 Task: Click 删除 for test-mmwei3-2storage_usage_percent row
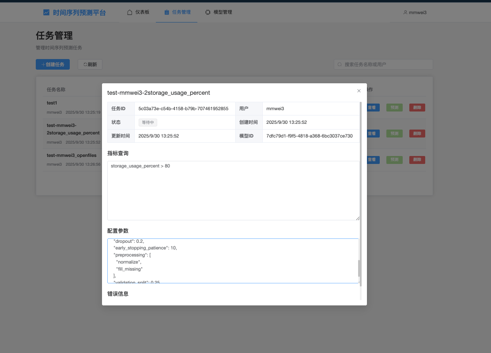point(417,134)
